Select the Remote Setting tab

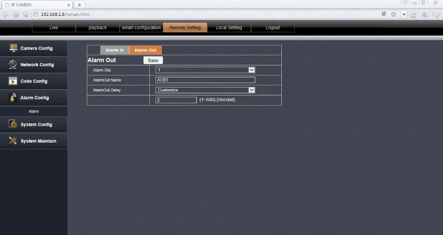point(185,28)
